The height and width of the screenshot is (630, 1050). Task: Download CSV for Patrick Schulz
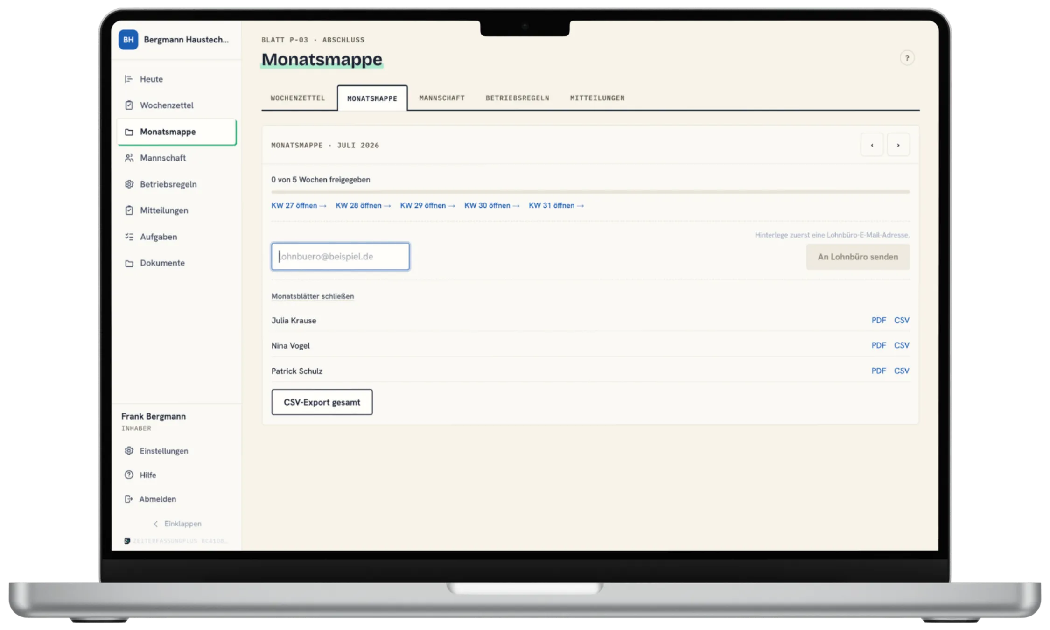pyautogui.click(x=902, y=371)
